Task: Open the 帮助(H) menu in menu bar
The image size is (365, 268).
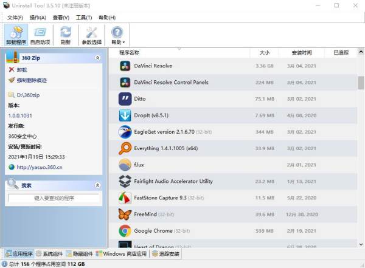Action: point(107,18)
